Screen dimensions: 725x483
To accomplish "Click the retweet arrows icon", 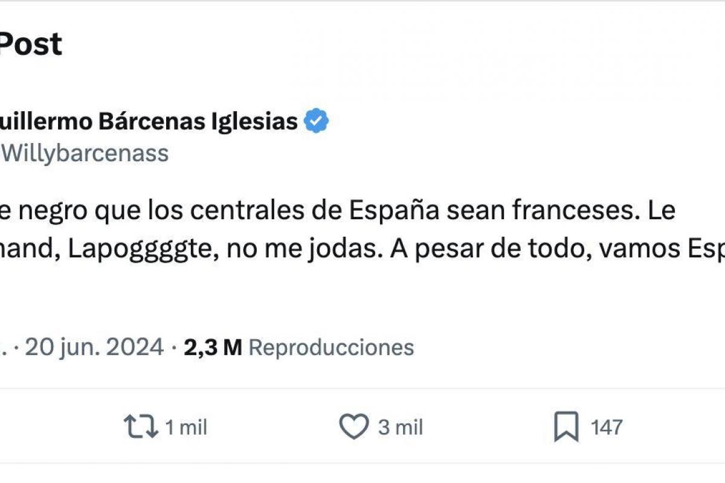I will pyautogui.click(x=141, y=427).
